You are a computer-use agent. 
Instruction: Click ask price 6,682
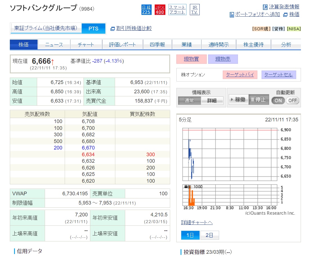pyautogui.click(x=88, y=135)
